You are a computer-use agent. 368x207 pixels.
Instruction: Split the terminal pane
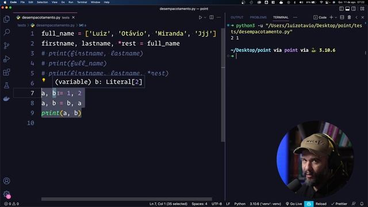pyautogui.click(x=342, y=17)
